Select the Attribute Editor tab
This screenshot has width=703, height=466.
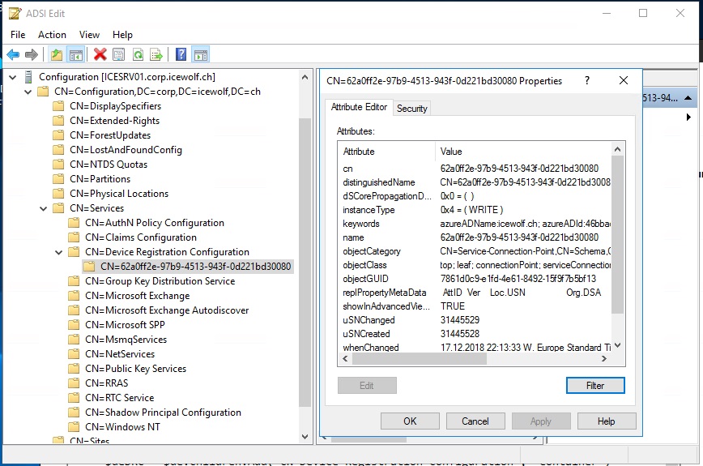pos(359,107)
